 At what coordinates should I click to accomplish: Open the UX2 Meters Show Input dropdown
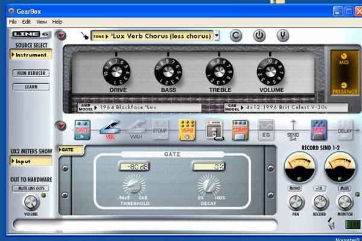point(31,161)
